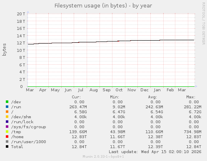207x161 pixels.
Task: Click the gray /run/user/1000 legend swatch
Action: click(7, 141)
